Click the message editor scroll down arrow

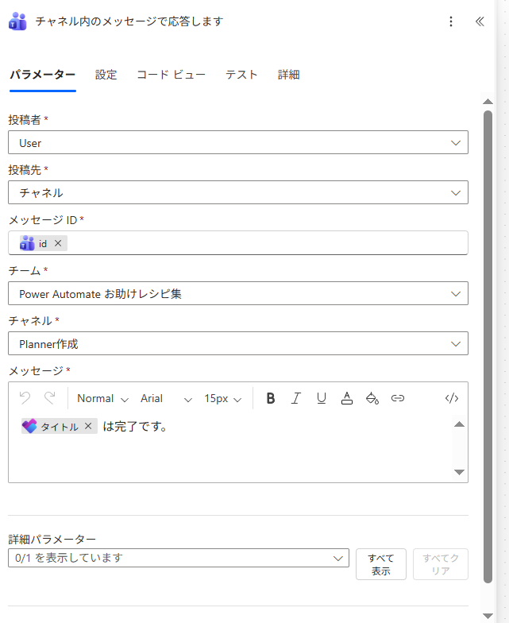(x=459, y=472)
